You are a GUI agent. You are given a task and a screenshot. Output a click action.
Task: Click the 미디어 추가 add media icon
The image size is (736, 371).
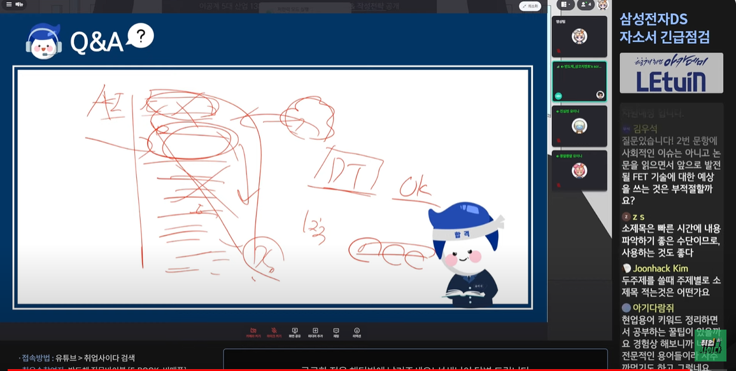pos(315,332)
